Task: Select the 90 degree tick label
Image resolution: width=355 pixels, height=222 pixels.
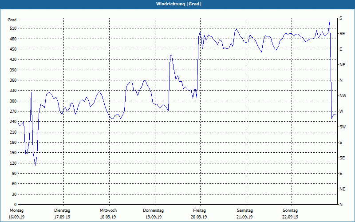Action: (14, 173)
